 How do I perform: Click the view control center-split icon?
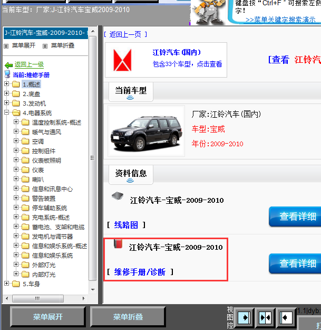tap(265, 317)
